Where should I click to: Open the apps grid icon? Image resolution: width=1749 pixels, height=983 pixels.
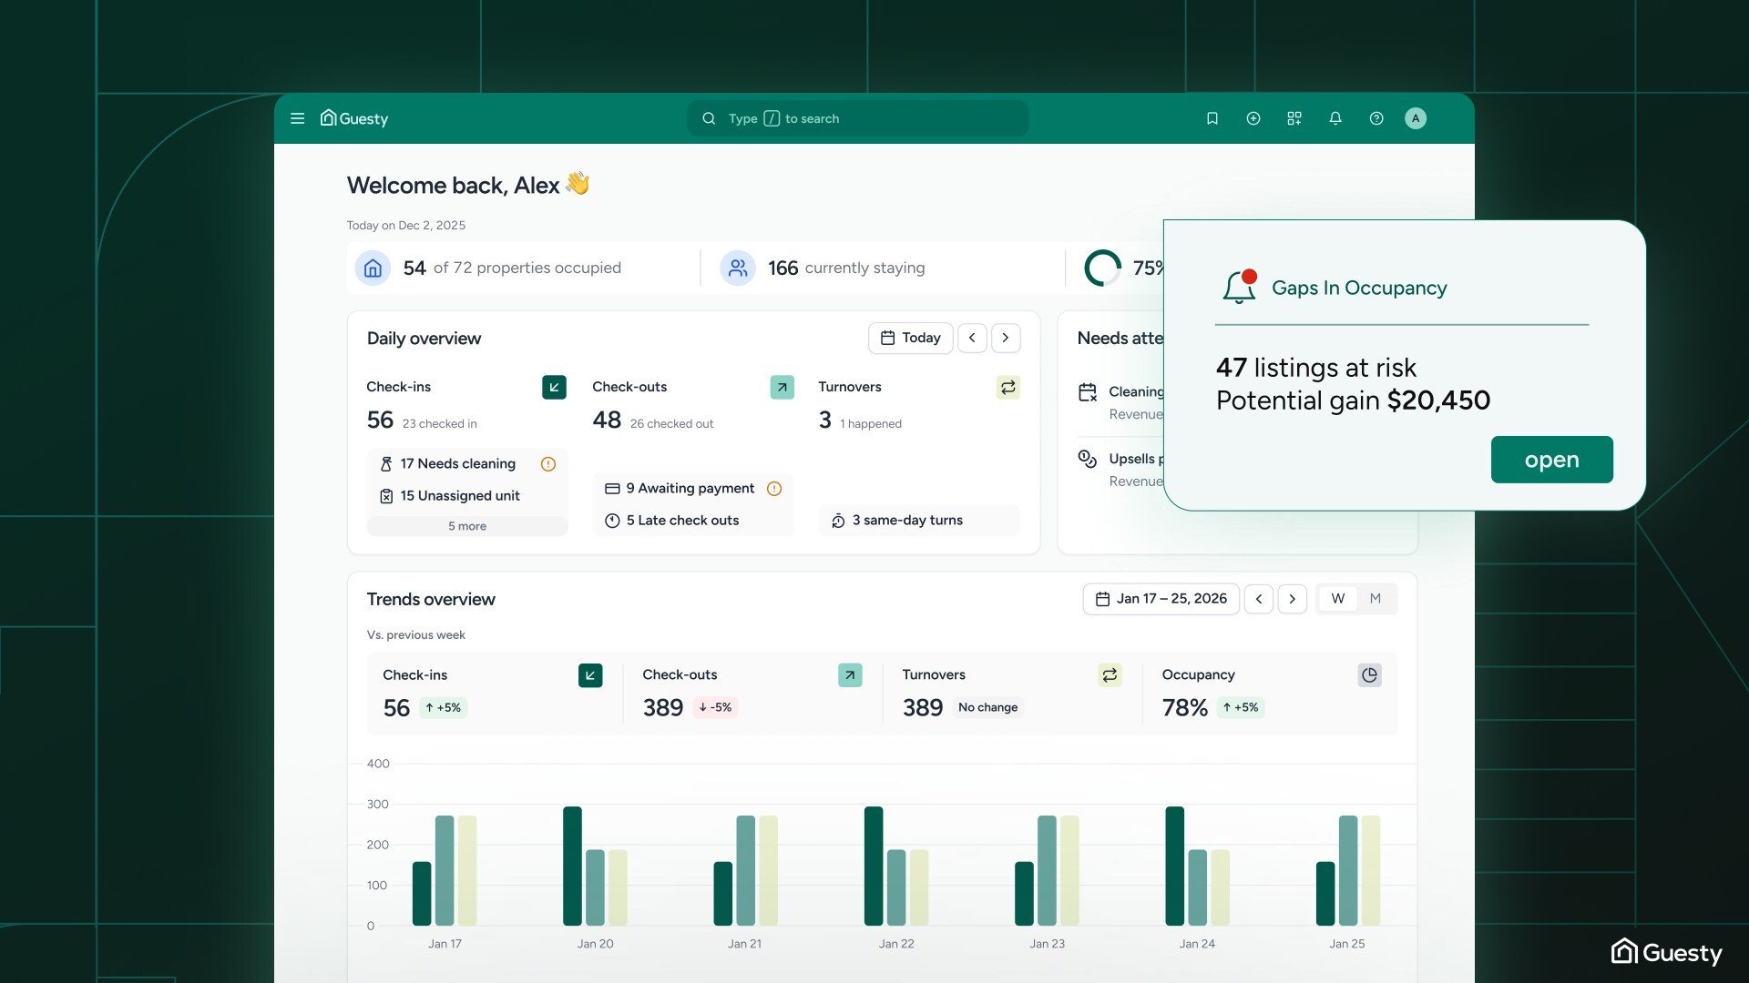(x=1294, y=118)
